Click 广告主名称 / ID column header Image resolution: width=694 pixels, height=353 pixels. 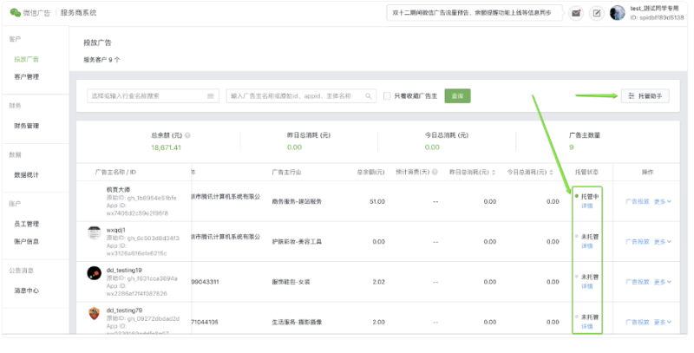(x=115, y=172)
